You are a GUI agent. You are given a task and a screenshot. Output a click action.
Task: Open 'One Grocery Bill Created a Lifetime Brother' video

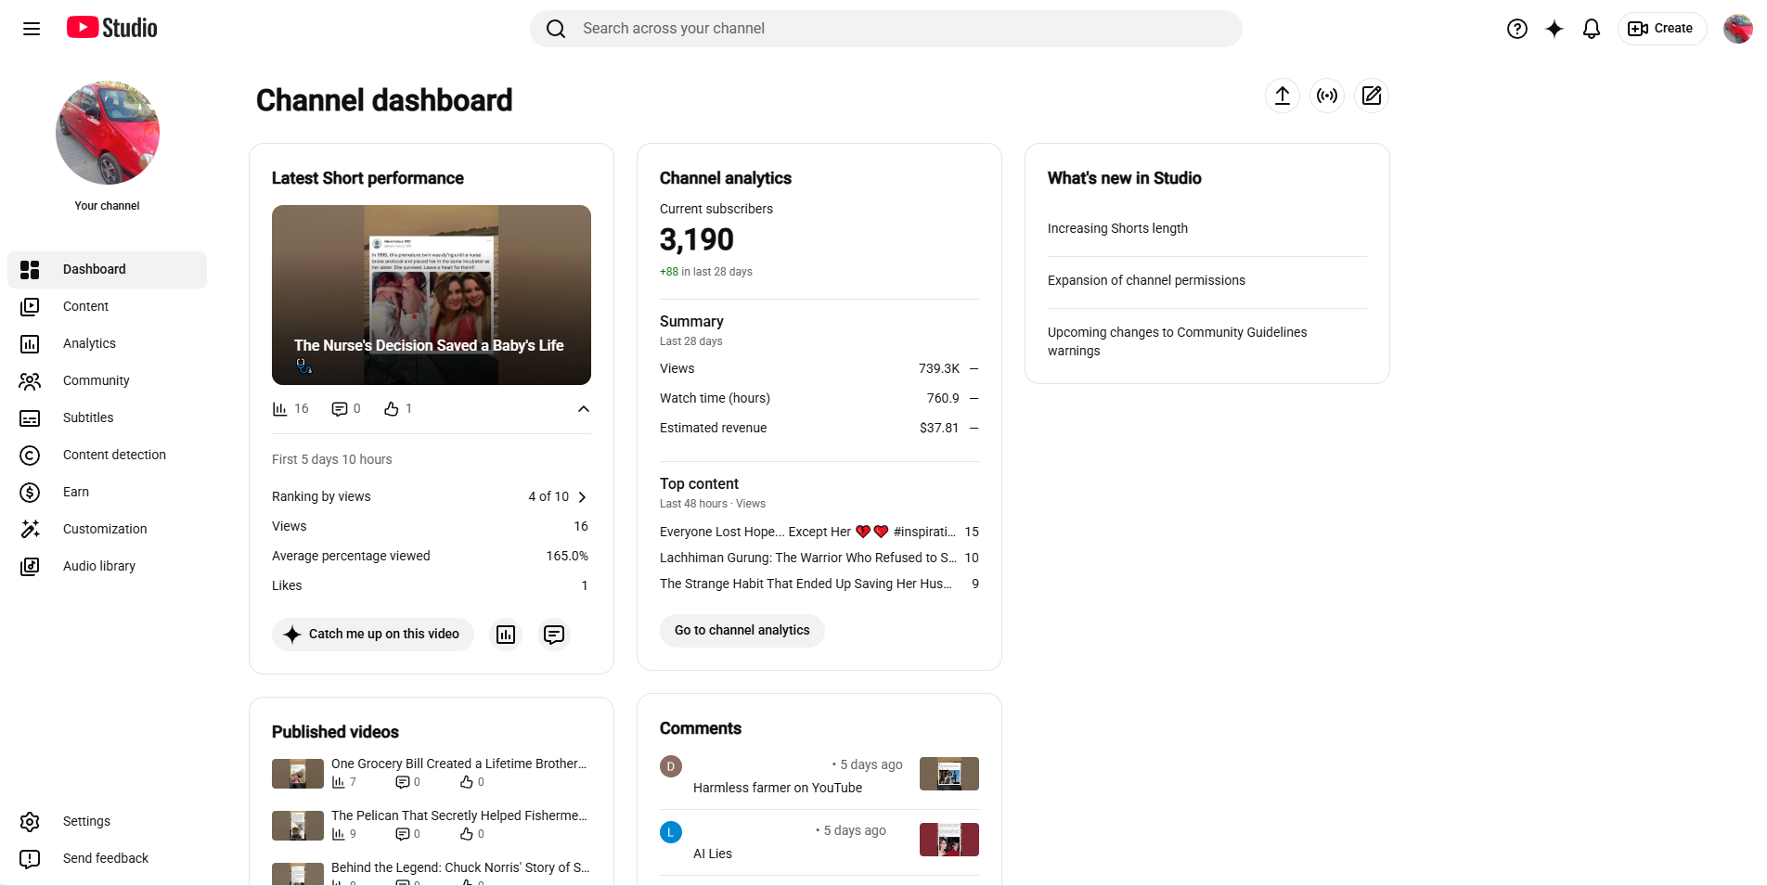point(459,764)
